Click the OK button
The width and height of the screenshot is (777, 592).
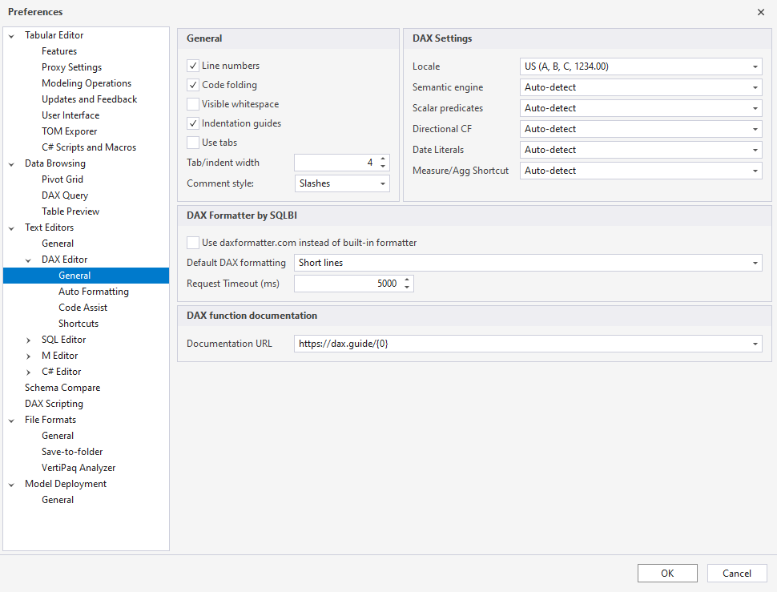667,573
